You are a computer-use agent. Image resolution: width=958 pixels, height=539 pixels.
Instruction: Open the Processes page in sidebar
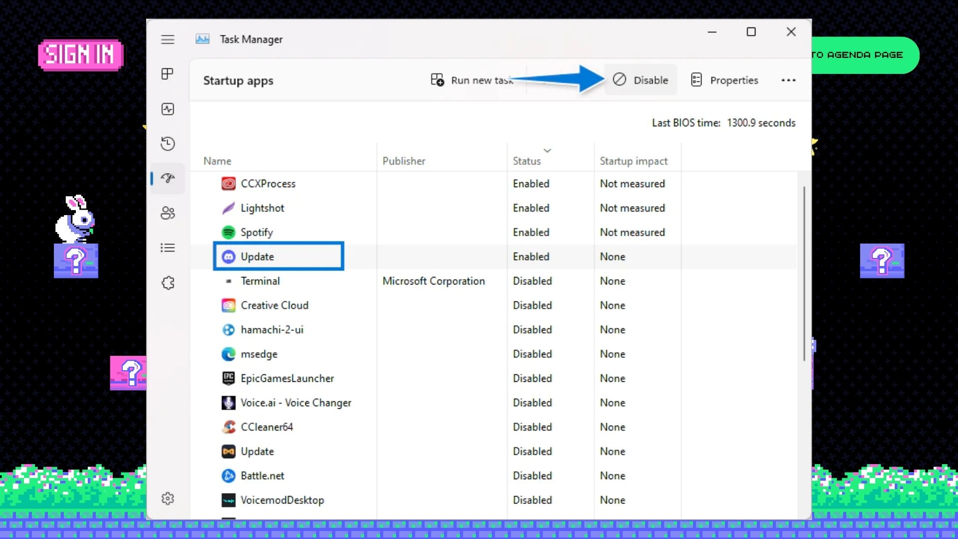(168, 74)
